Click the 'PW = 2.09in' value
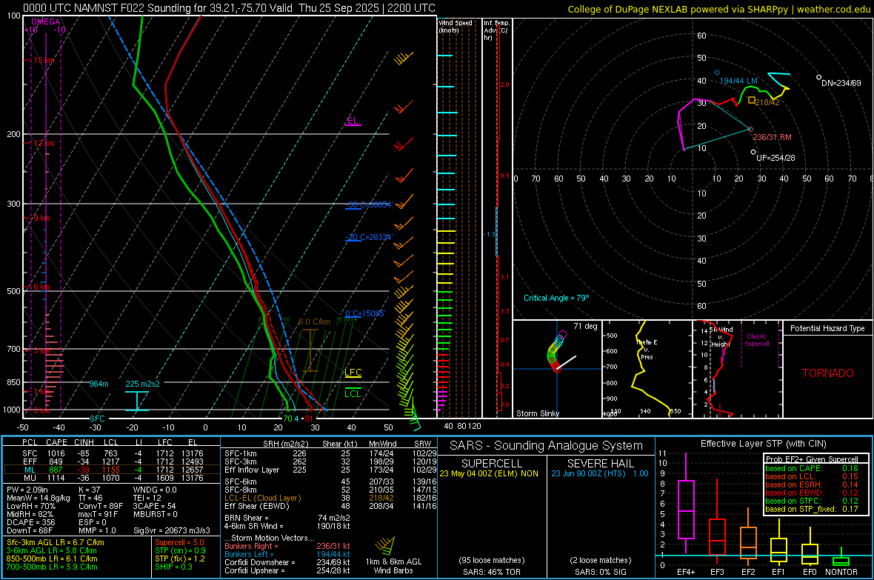The width and height of the screenshot is (874, 580). pos(27,490)
